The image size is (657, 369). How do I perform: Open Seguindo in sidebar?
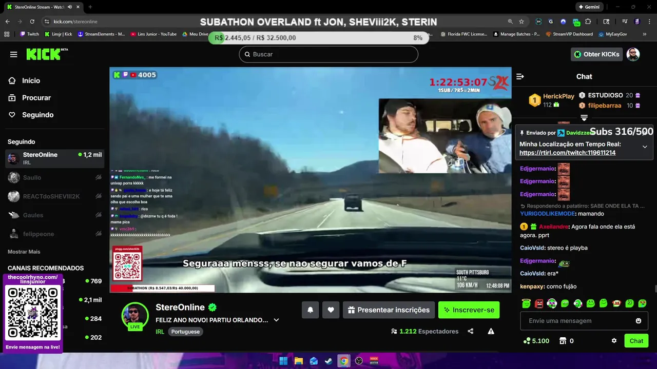37,115
